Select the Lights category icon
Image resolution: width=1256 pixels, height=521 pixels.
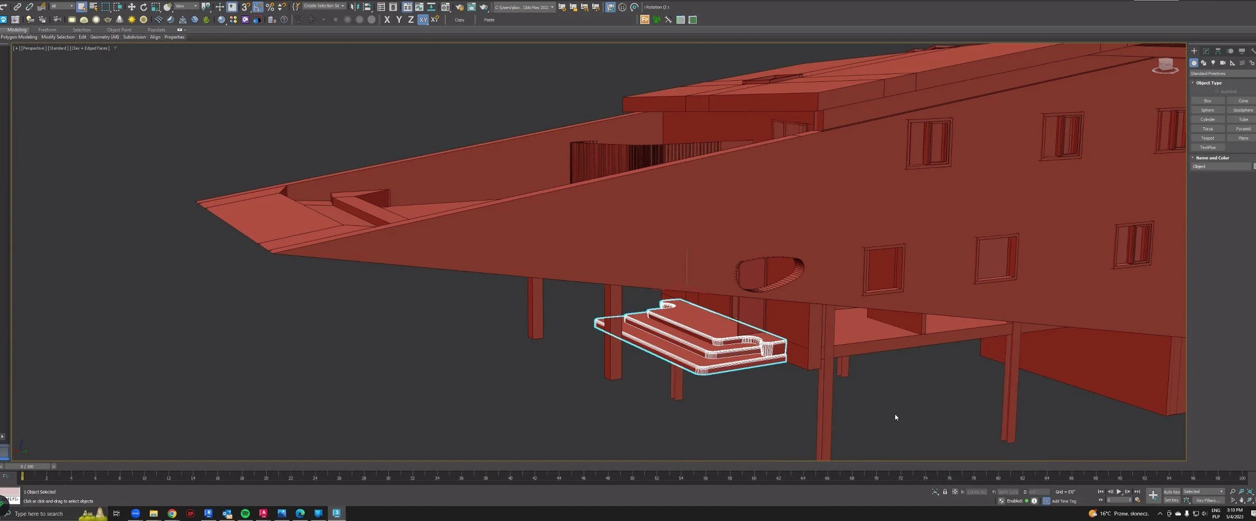(x=1213, y=63)
